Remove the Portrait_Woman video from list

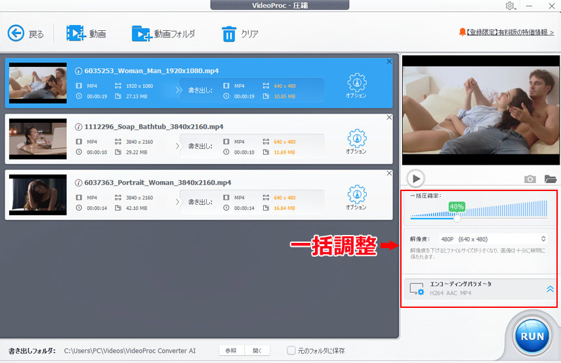pyautogui.click(x=389, y=173)
